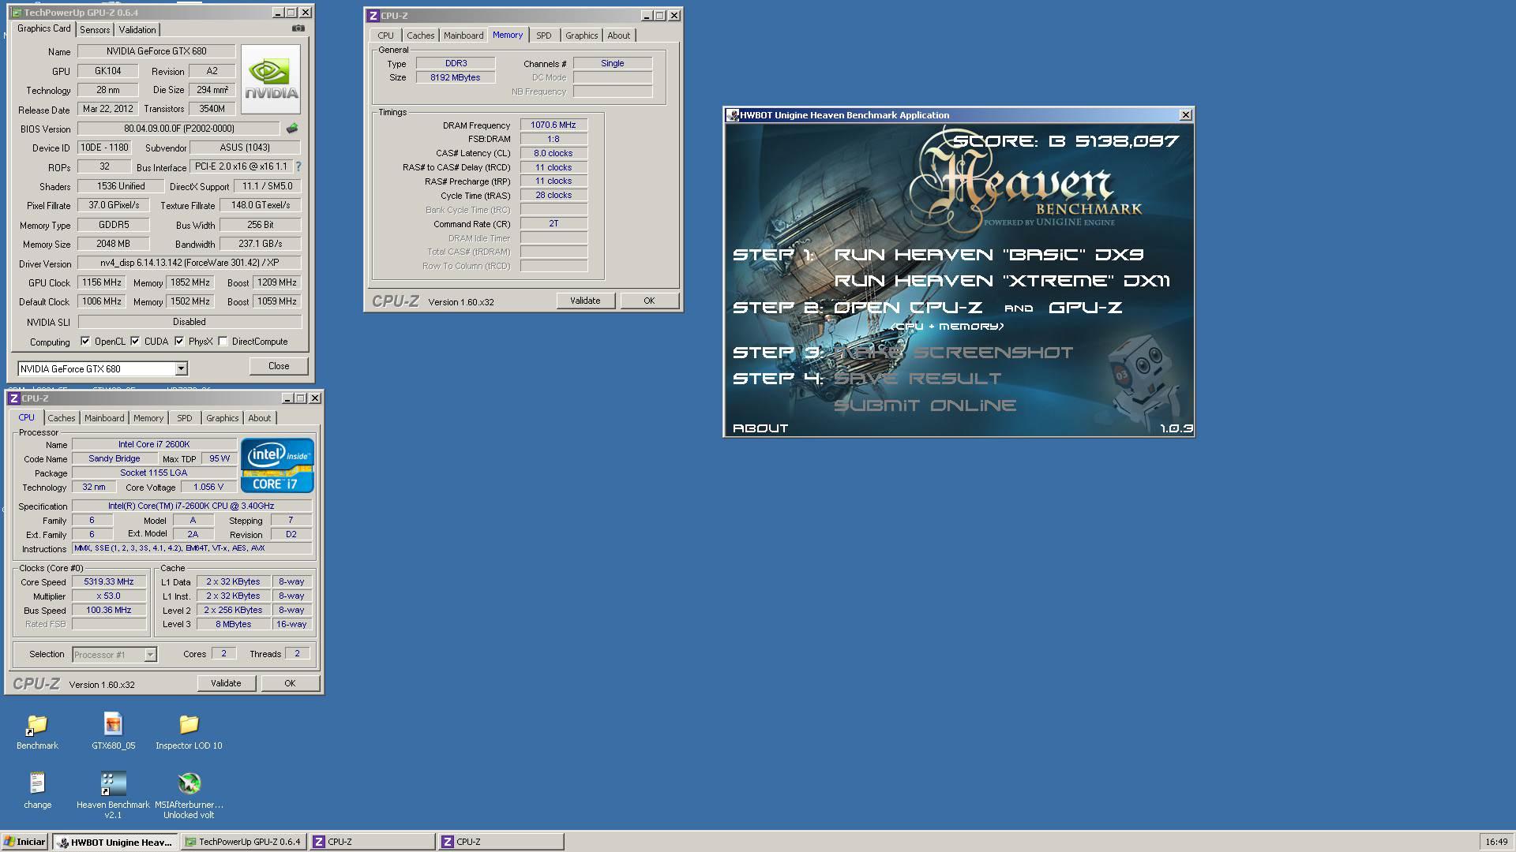The width and height of the screenshot is (1516, 852).
Task: Click the Iniciar start button
Action: click(x=24, y=842)
